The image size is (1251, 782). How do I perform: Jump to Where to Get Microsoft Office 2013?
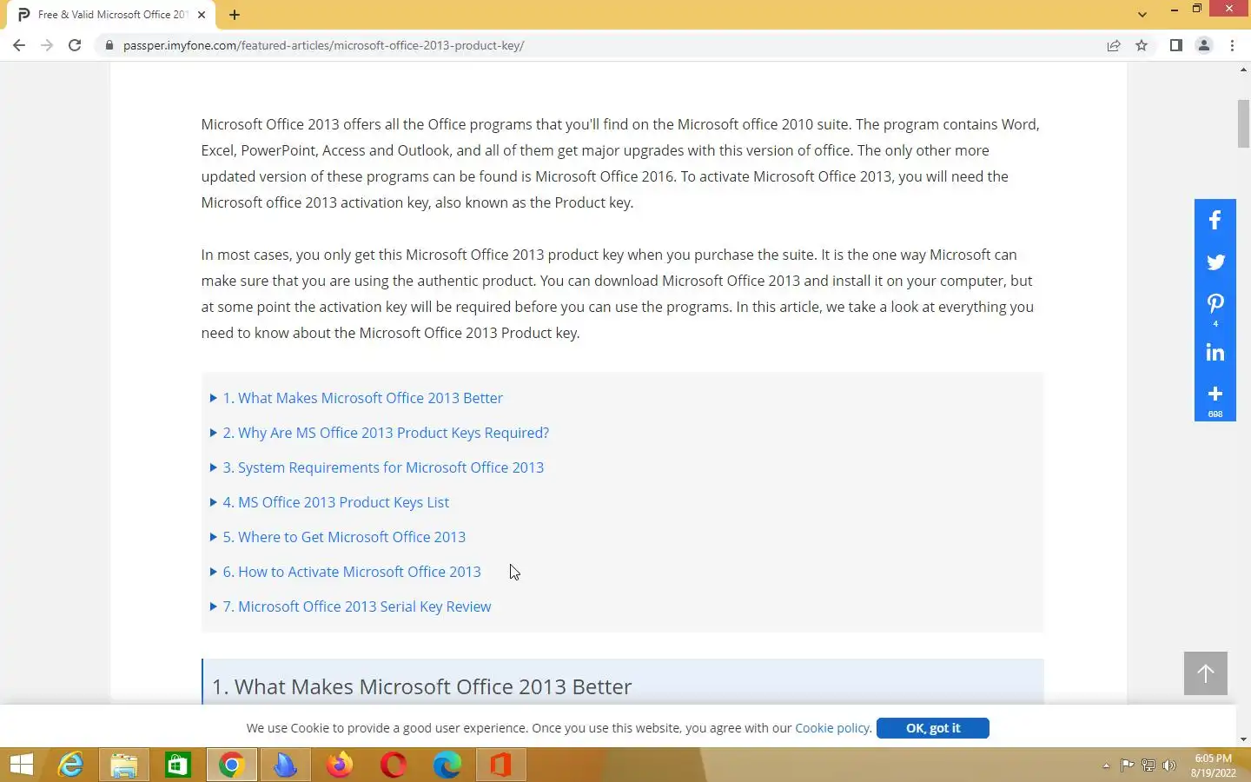coord(344,537)
